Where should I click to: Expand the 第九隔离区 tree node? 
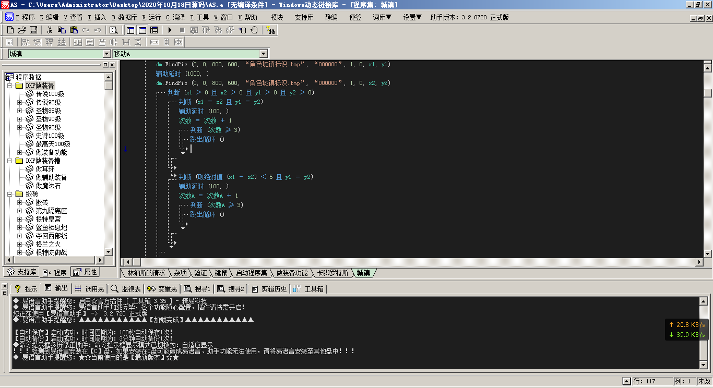click(x=19, y=211)
